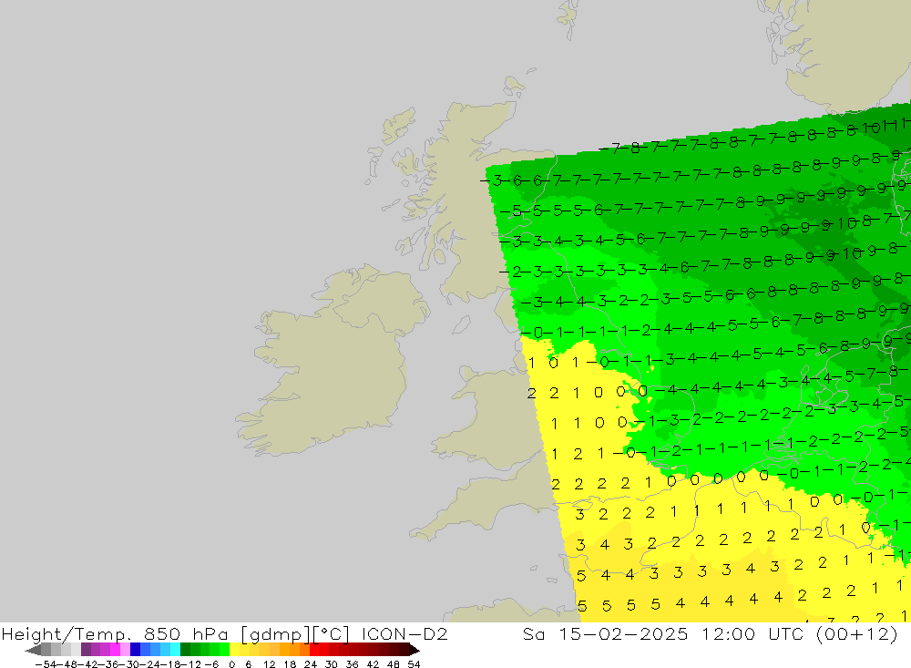Screen dimensions: 911x668
Task: Click the legend value '42'
Action: click(x=373, y=664)
